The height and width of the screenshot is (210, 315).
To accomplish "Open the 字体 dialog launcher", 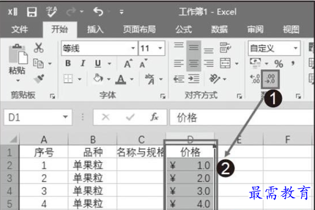I will tap(163, 96).
